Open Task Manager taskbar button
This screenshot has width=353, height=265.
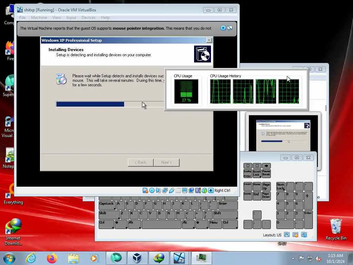(201, 258)
